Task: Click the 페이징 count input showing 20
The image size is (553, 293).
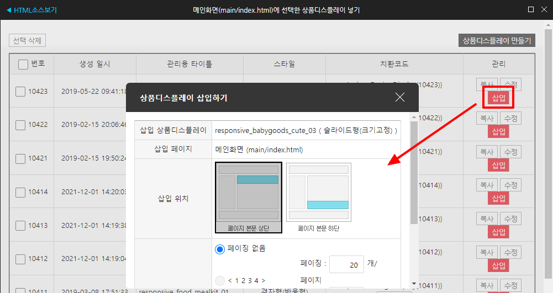Action: [346, 264]
